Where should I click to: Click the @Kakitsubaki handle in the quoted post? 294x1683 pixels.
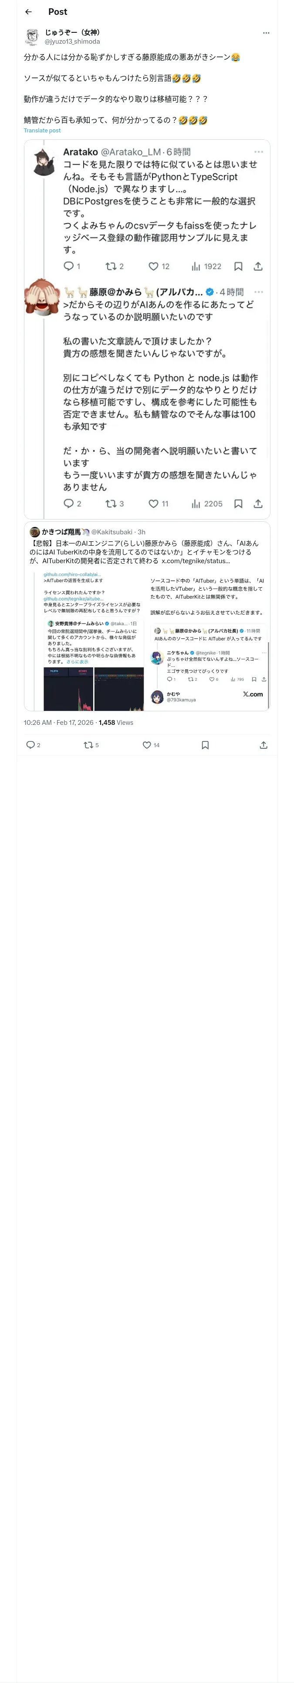click(x=112, y=532)
